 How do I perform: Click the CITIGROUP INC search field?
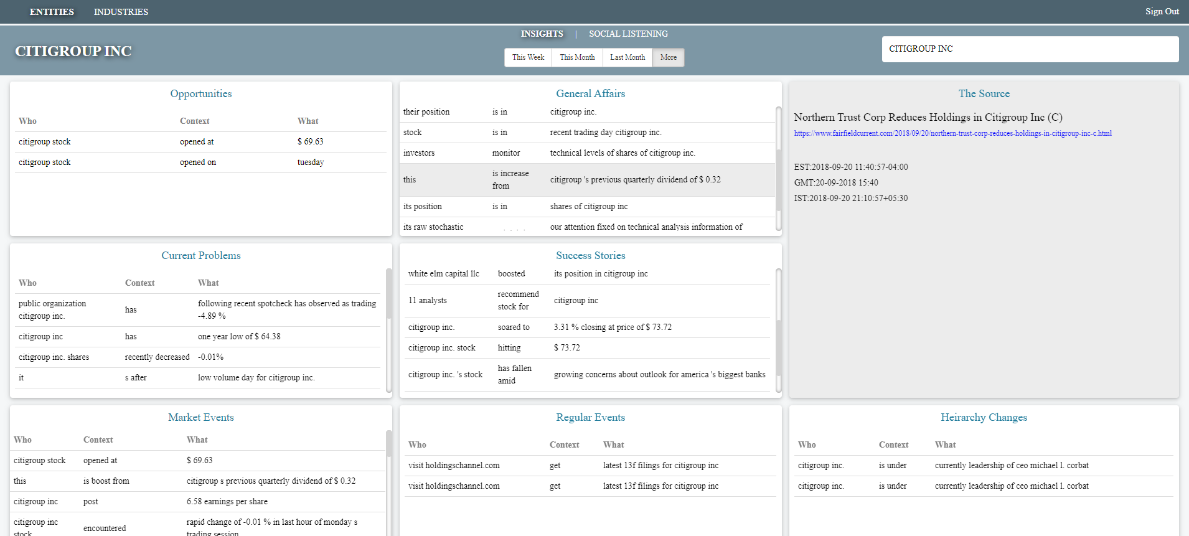[x=1030, y=49]
